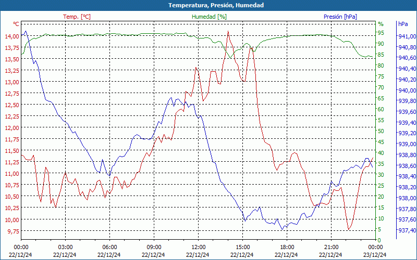Click 12,75 on the temperature axis

point(12,93)
